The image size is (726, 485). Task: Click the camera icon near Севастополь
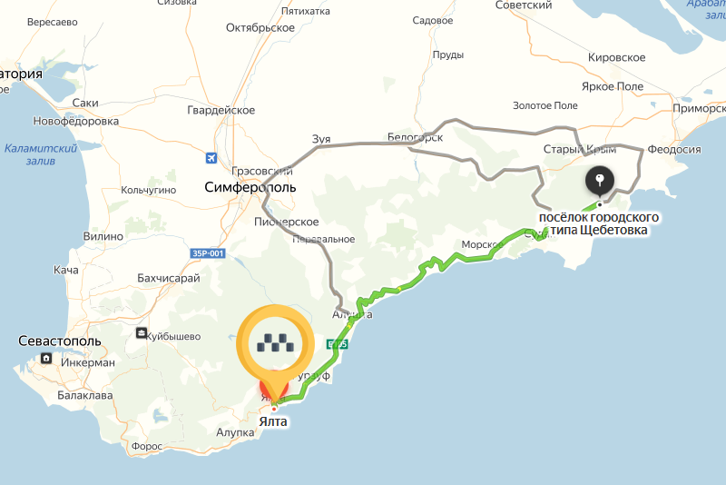point(46,358)
